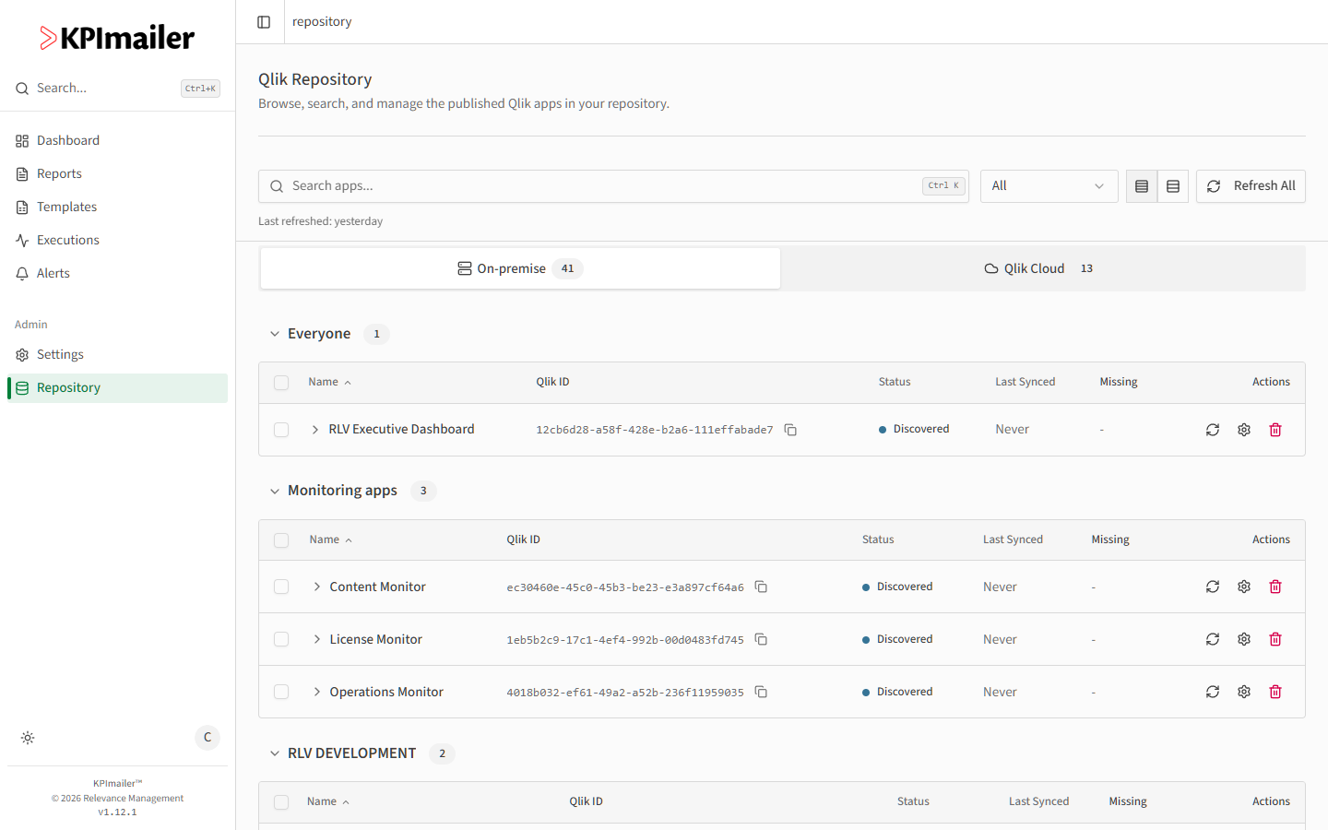
Task: Open settings for Content Monitor
Action: coord(1244,587)
